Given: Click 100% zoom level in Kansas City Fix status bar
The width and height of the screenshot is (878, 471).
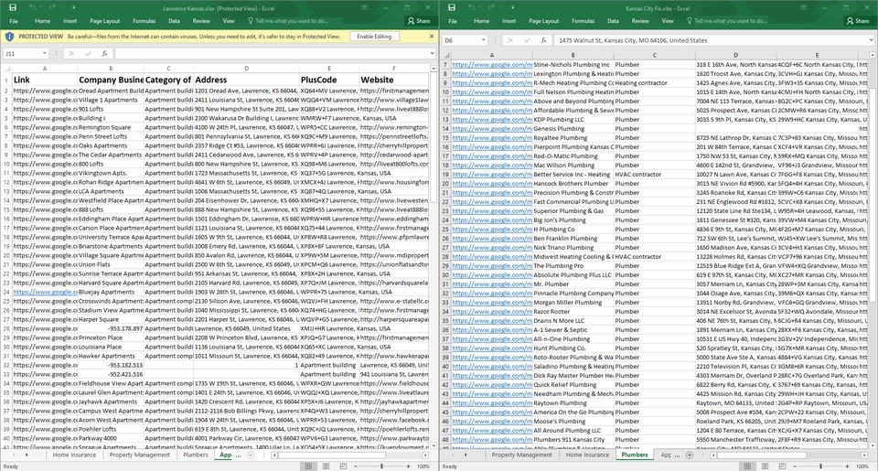Looking at the screenshot, I should (x=862, y=466).
